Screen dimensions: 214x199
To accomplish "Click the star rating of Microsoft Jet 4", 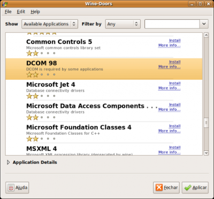I will click(41, 96).
